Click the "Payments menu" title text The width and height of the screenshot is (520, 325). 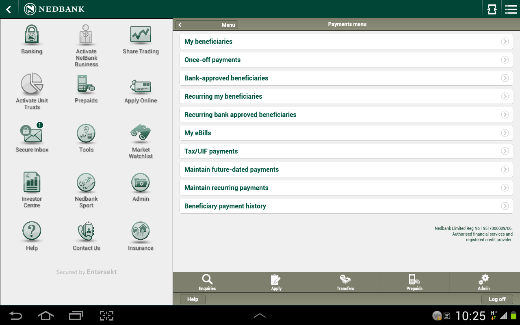(347, 24)
